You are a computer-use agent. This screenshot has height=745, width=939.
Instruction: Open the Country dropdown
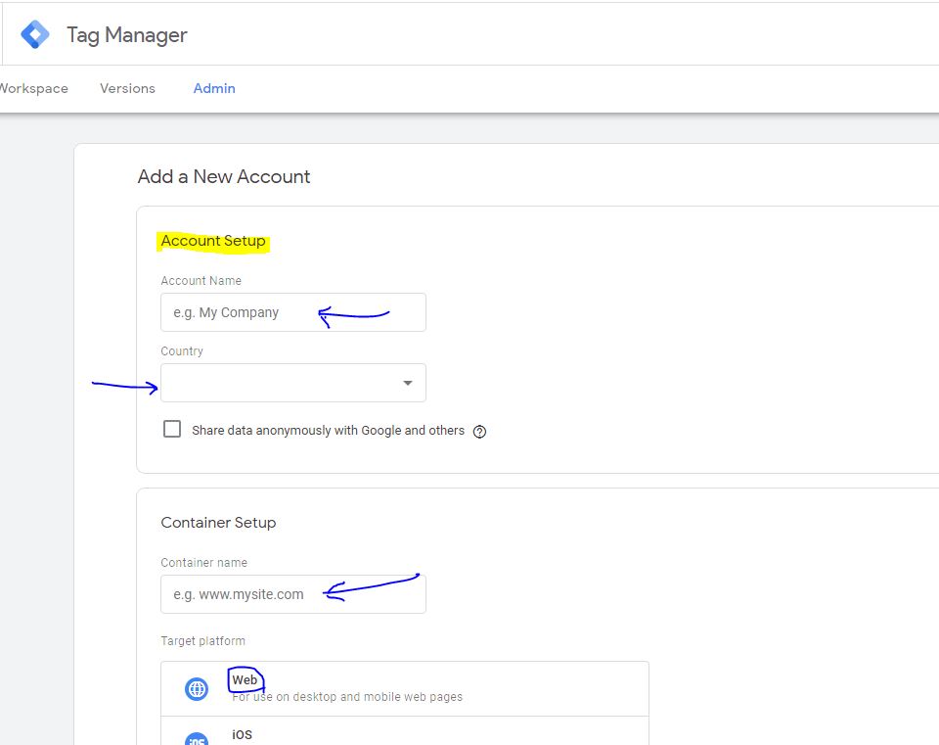(293, 383)
